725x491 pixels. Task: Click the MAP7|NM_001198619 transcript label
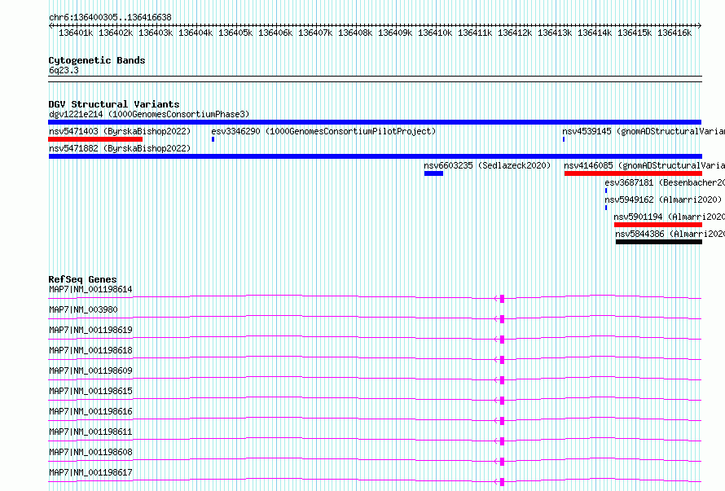click(90, 330)
